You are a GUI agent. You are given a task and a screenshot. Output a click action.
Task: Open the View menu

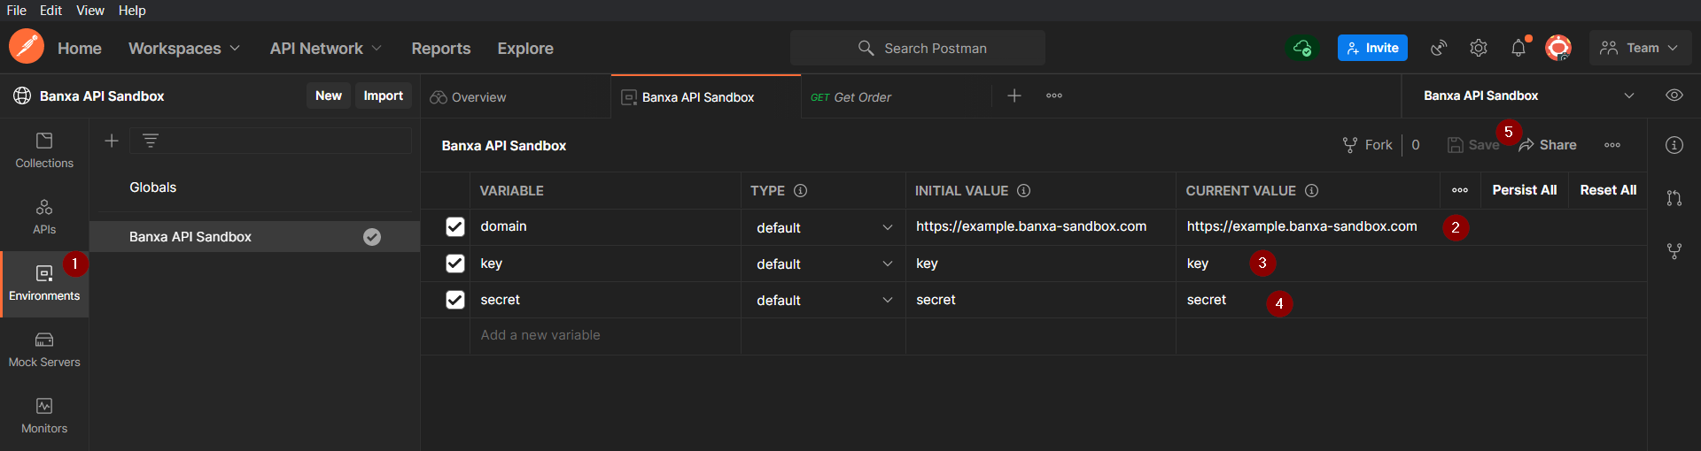(x=90, y=11)
